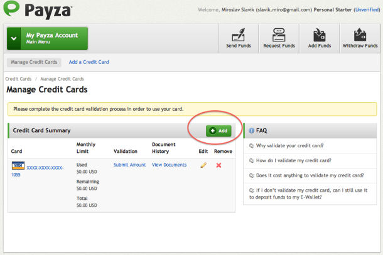Click the Payza logo

coord(38,10)
